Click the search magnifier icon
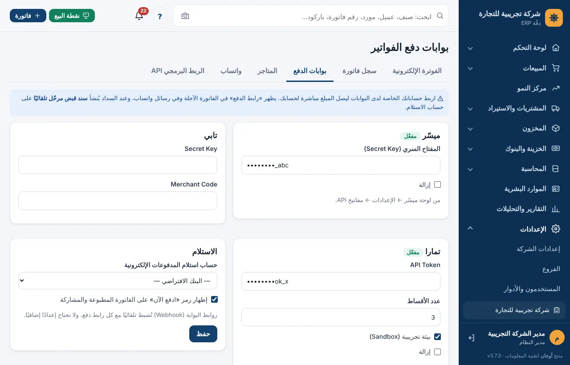The image size is (570, 365). pyautogui.click(x=440, y=16)
